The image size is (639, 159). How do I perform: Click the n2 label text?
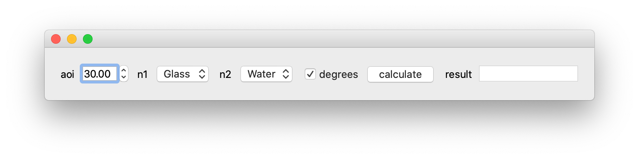(225, 74)
